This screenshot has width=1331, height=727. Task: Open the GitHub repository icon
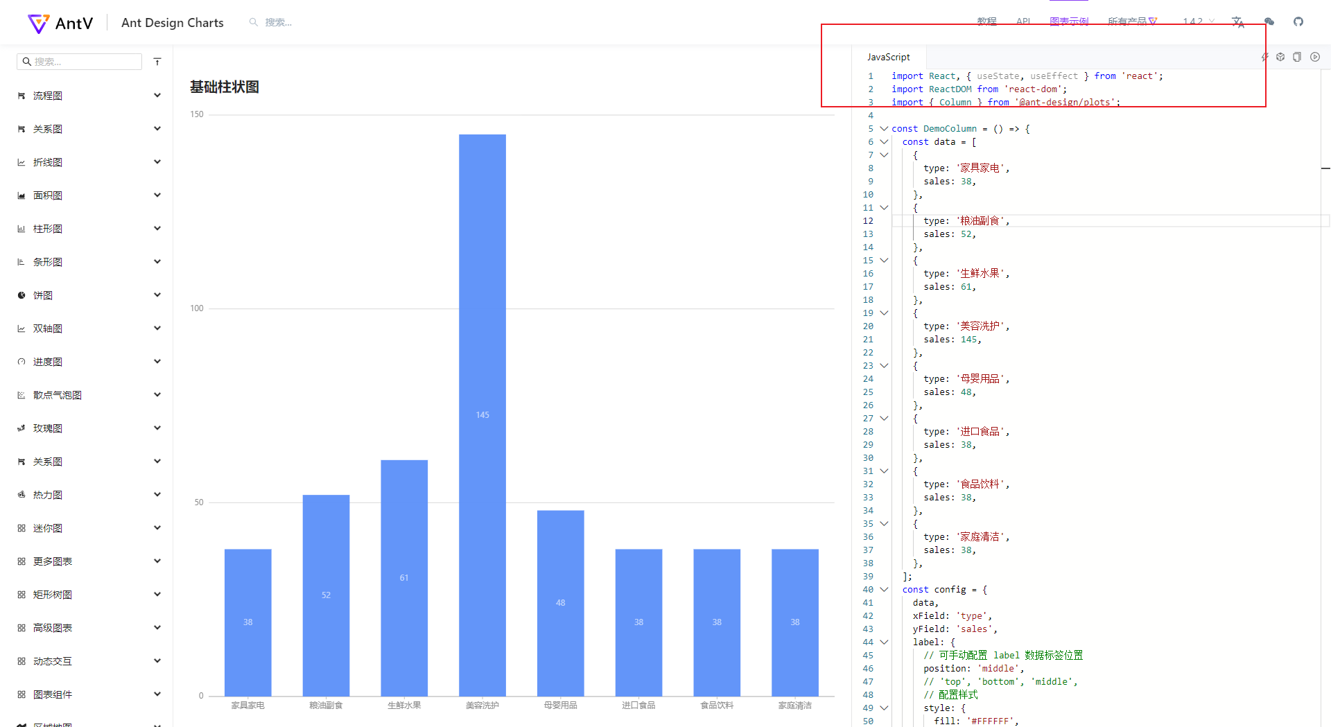point(1298,21)
